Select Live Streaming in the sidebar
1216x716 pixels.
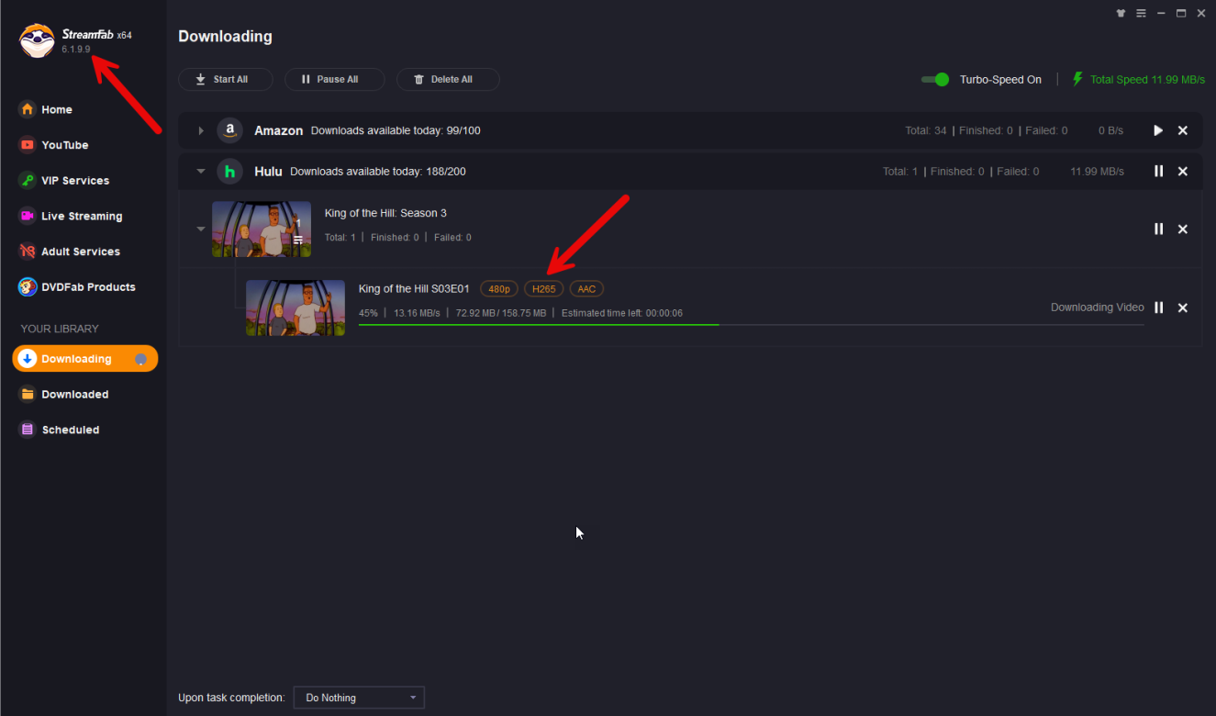[x=82, y=216]
